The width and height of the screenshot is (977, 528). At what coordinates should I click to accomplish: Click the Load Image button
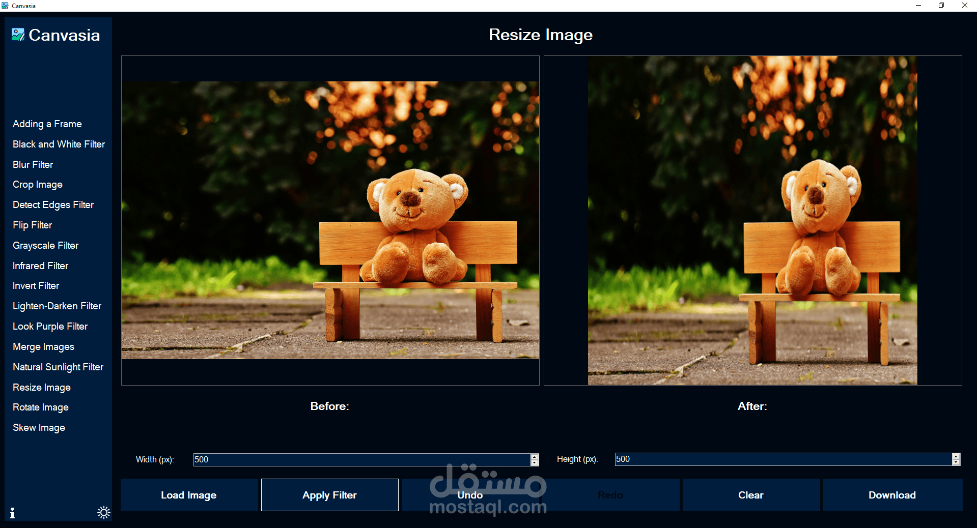point(189,495)
